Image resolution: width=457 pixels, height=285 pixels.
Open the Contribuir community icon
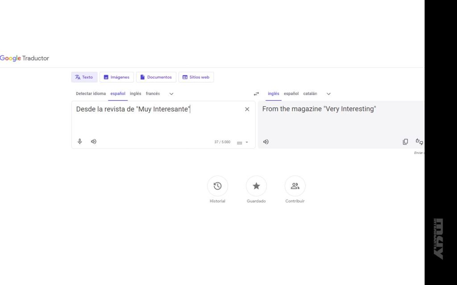click(295, 186)
